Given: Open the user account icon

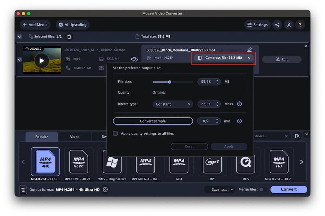Looking at the screenshot, I should 289,25.
